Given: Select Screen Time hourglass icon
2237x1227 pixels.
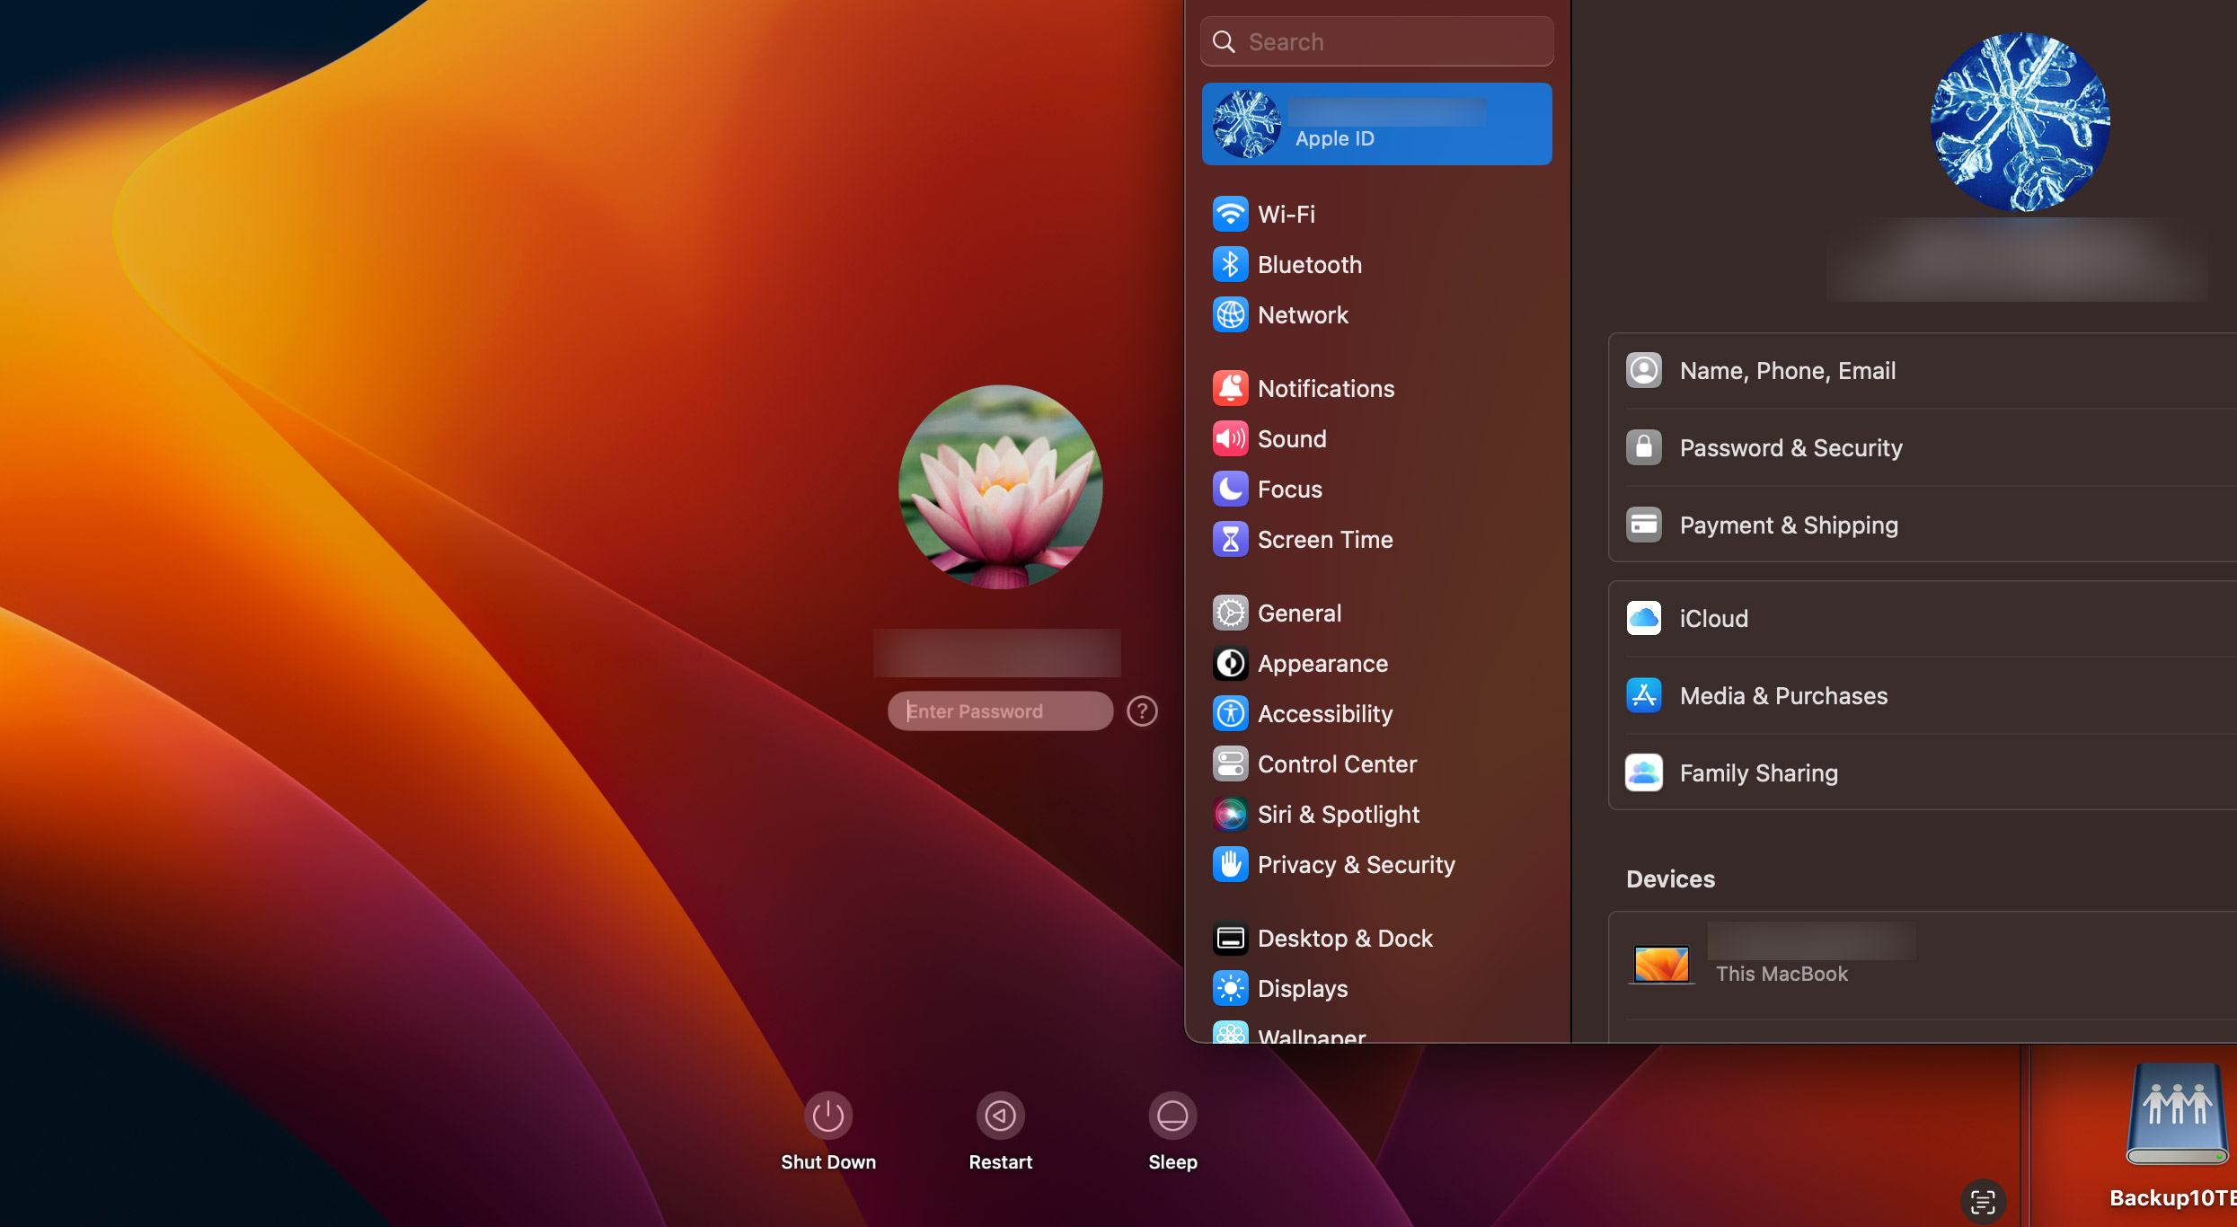Looking at the screenshot, I should click(1230, 539).
